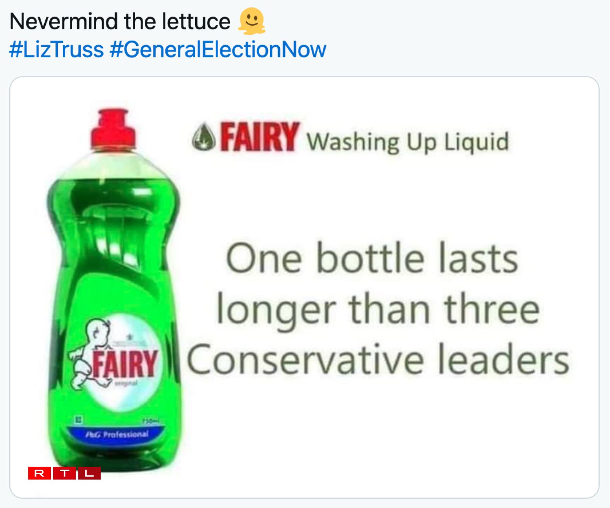Click the red RTL logo watermark
Screen dimensions: 610x508
click(x=64, y=473)
